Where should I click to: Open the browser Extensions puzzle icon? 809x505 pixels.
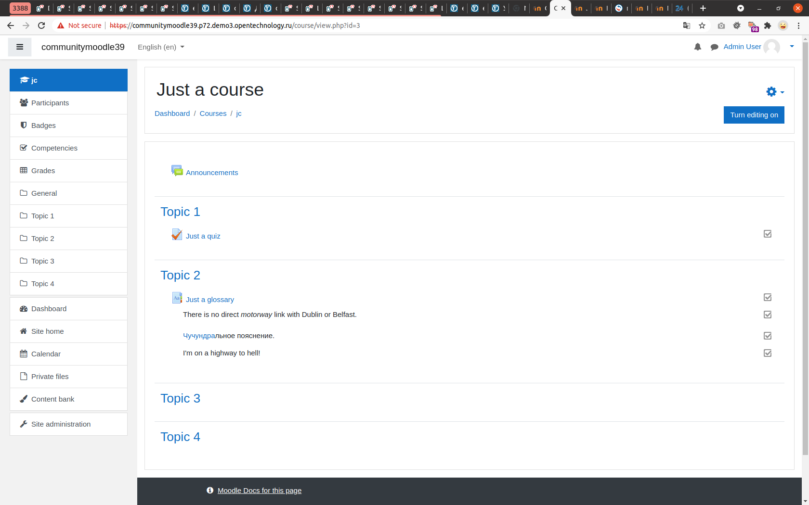768,25
